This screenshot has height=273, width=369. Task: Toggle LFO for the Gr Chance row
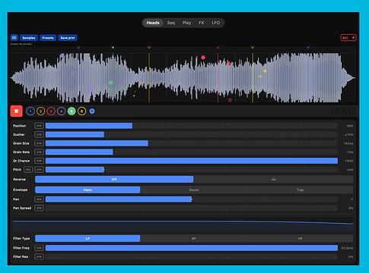pos(39,161)
